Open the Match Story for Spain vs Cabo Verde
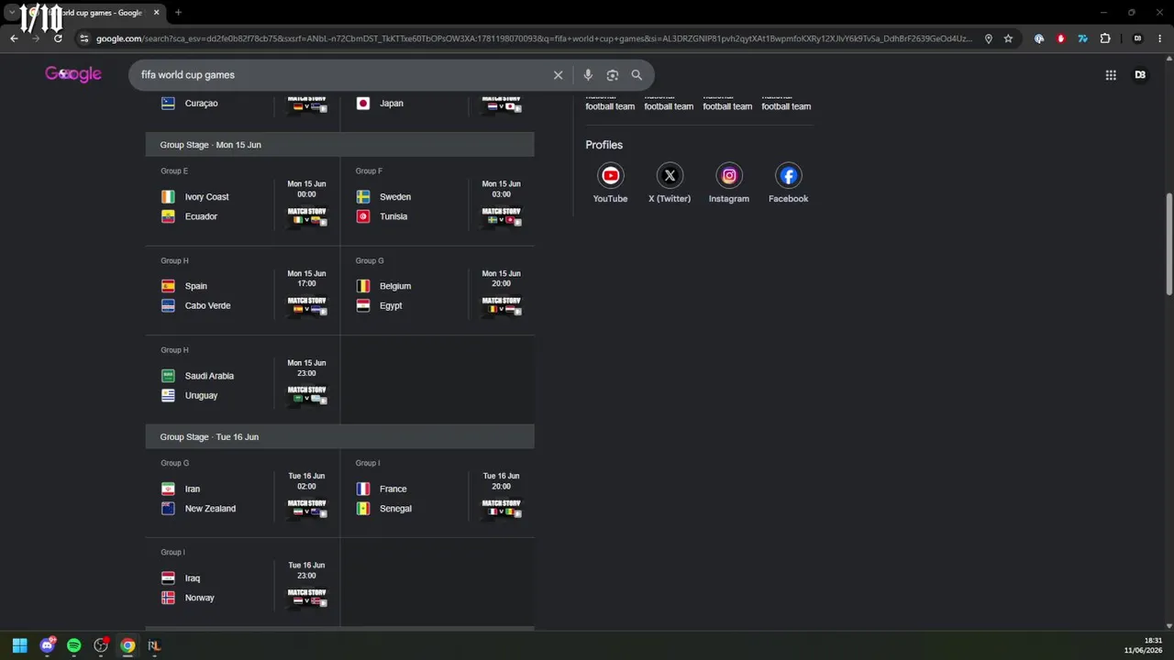Viewport: 1174px width, 660px height. [306, 305]
